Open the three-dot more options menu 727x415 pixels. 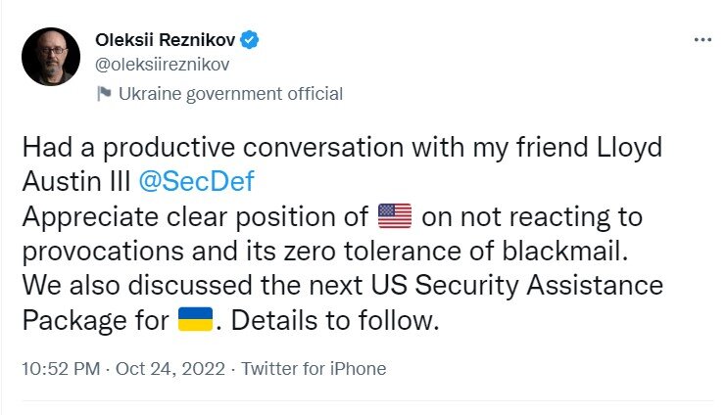point(703,40)
